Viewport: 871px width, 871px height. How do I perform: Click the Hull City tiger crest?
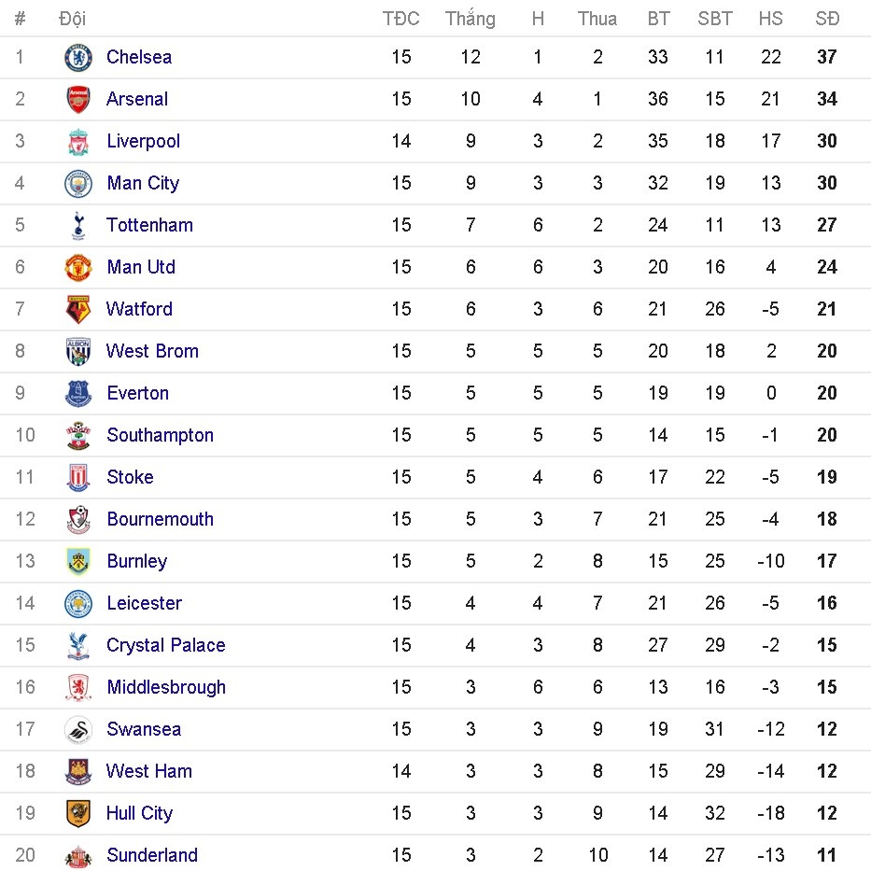pos(78,814)
